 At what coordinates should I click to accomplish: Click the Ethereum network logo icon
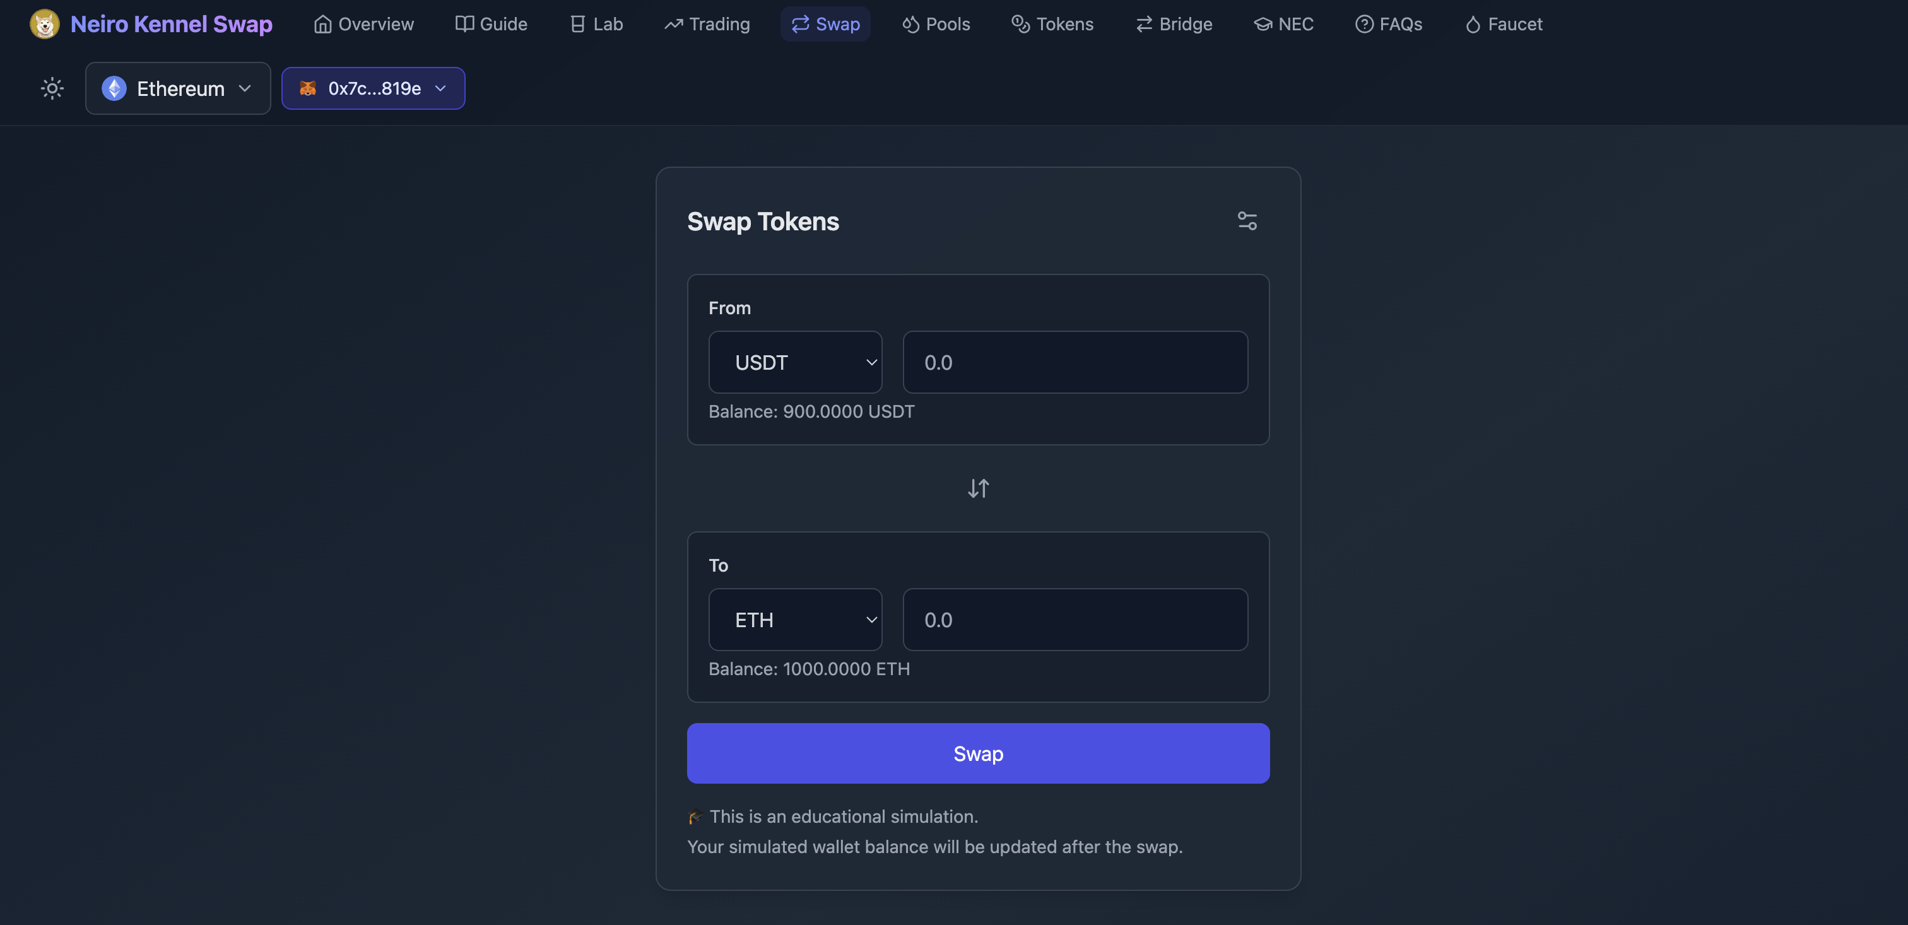[114, 89]
